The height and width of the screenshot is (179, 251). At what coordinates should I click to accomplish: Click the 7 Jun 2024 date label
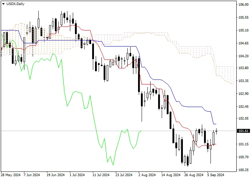(32, 175)
